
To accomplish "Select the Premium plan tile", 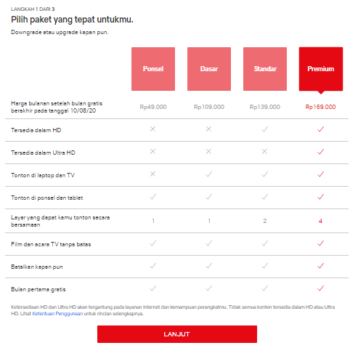I will point(321,69).
